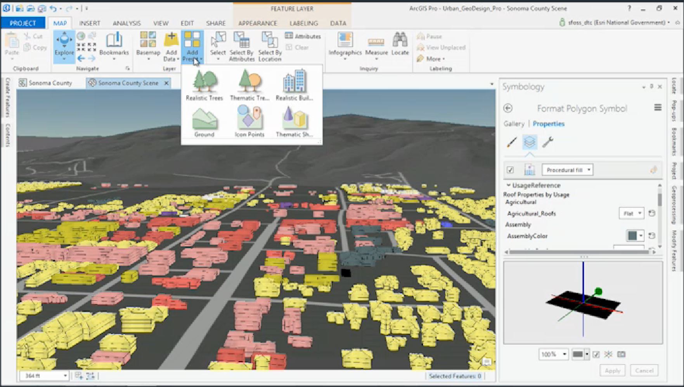Image resolution: width=684 pixels, height=387 pixels.
Task: Go back in the Symbology pane
Action: pos(508,108)
